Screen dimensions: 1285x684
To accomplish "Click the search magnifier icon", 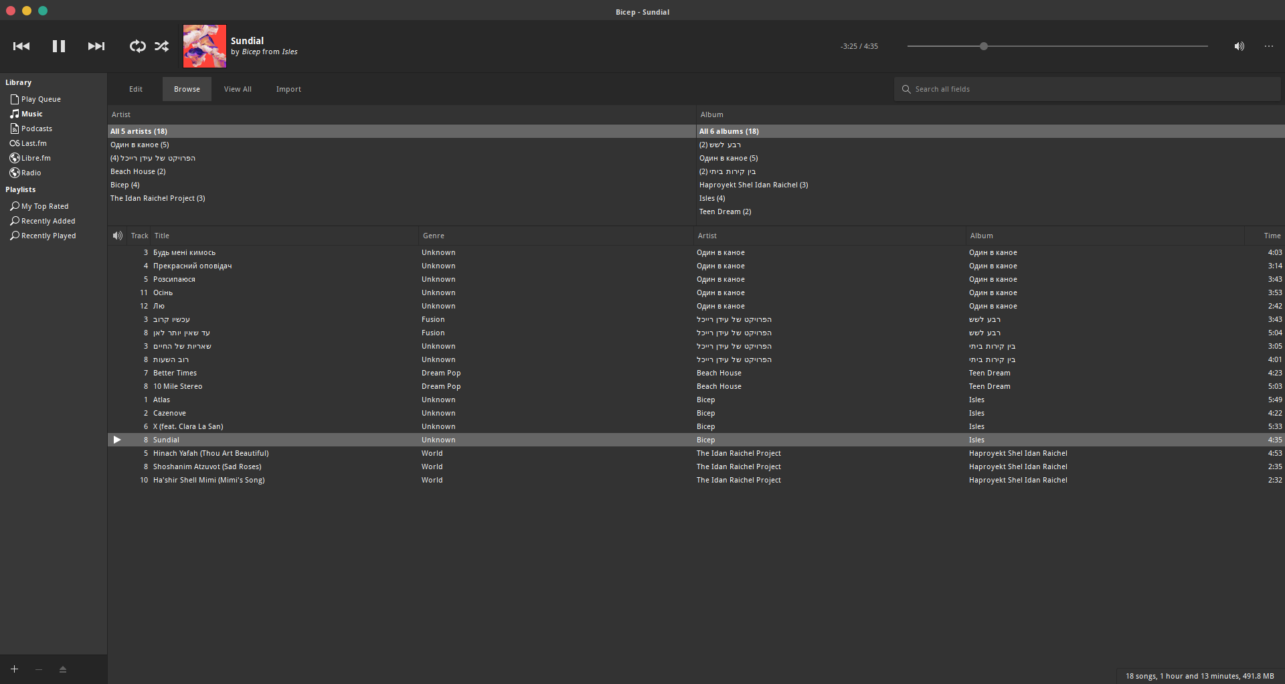I will pos(906,89).
